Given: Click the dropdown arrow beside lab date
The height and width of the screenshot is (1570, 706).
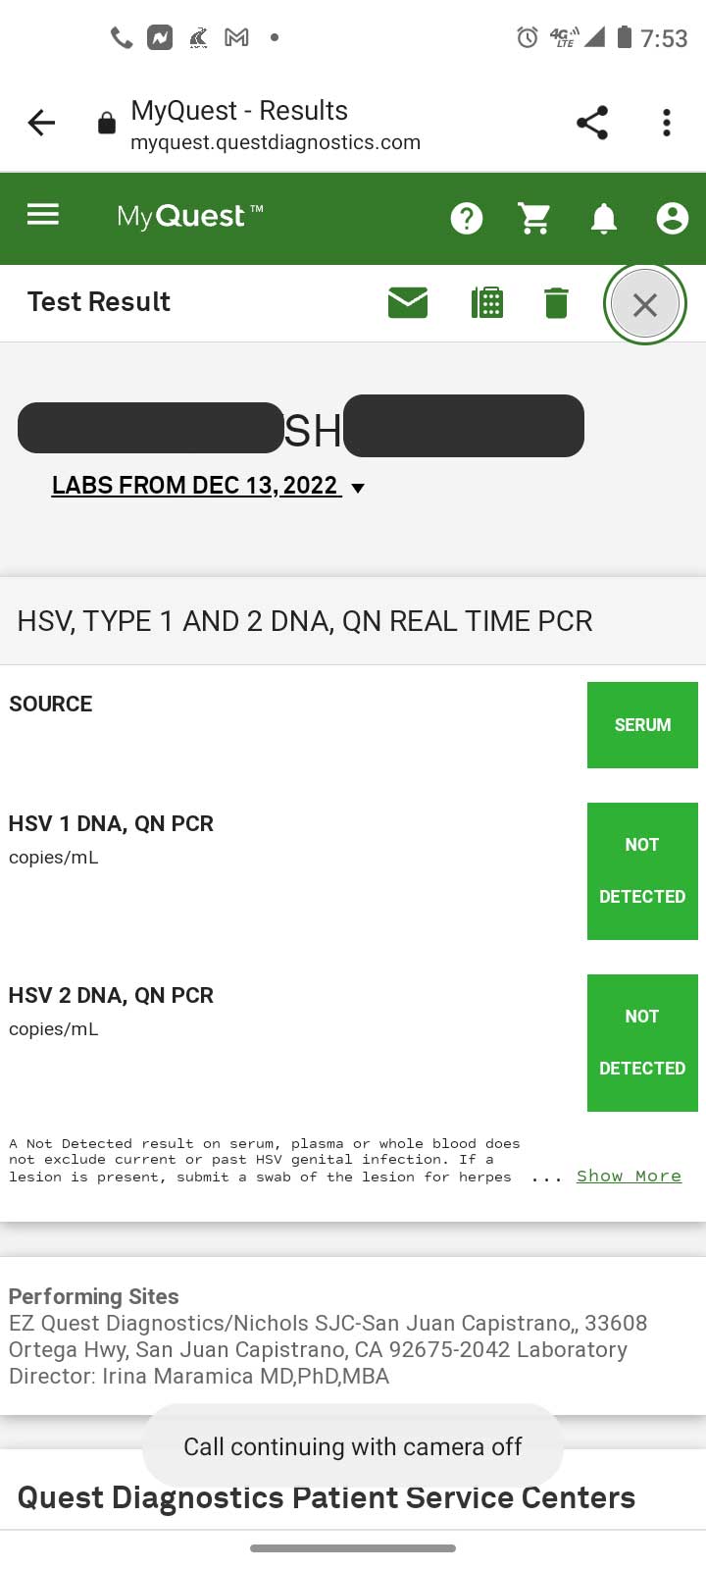Looking at the screenshot, I should tap(358, 488).
